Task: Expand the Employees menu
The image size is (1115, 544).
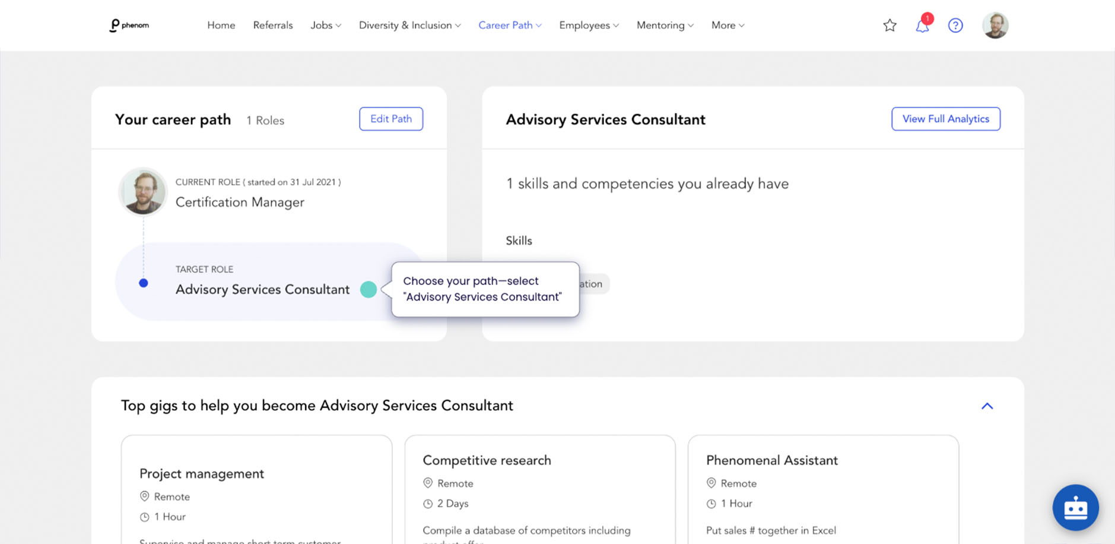Action: 589,25
